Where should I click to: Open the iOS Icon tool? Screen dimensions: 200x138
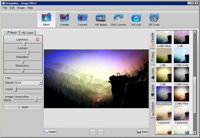click(x=136, y=19)
